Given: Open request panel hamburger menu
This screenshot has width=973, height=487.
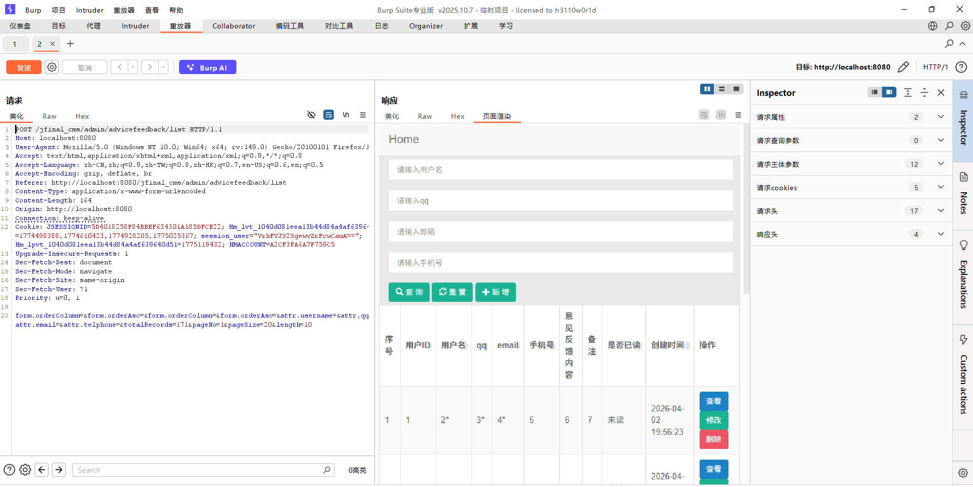Looking at the screenshot, I should [x=363, y=115].
